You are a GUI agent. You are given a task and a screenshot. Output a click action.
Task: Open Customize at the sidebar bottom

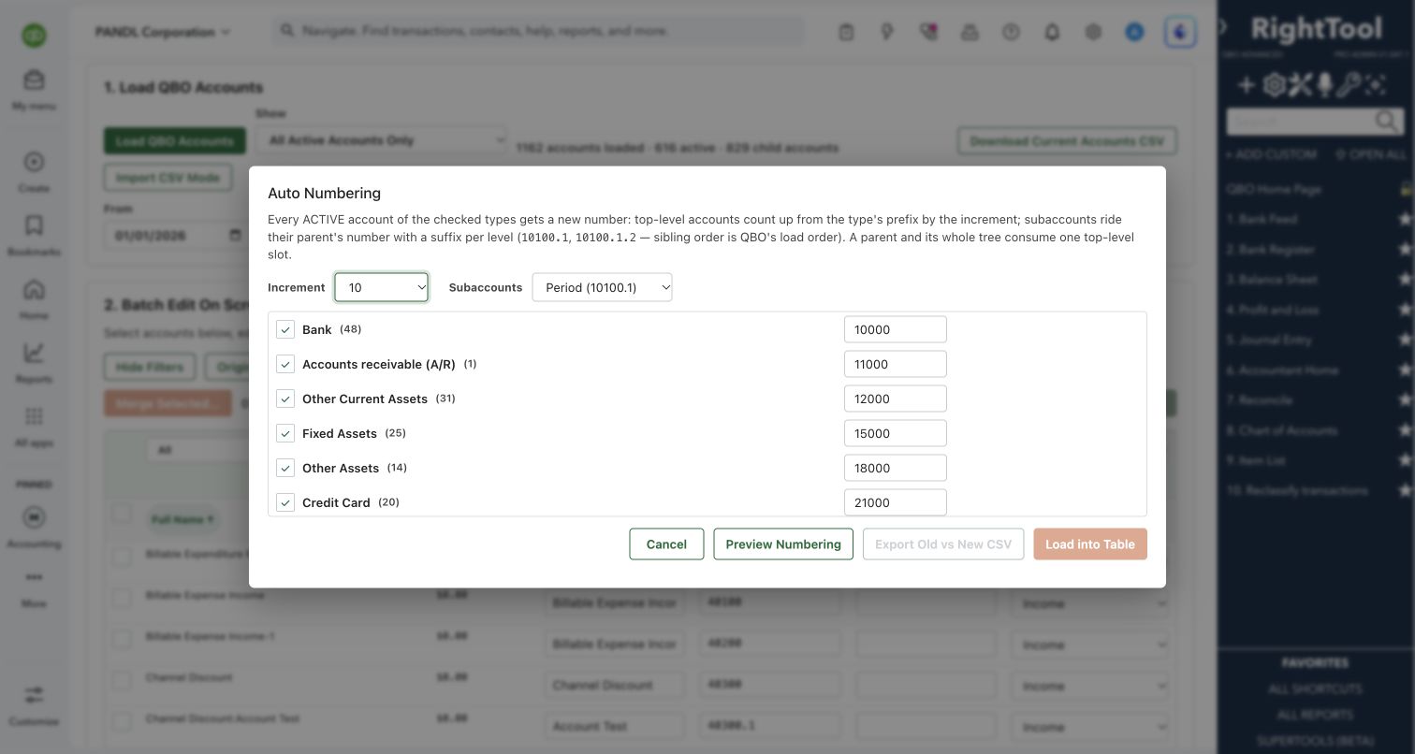34,704
